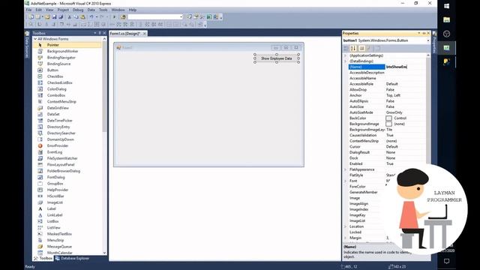Show Events with the lightning icon
Viewport: 480px width, 270px height.
point(369,48)
